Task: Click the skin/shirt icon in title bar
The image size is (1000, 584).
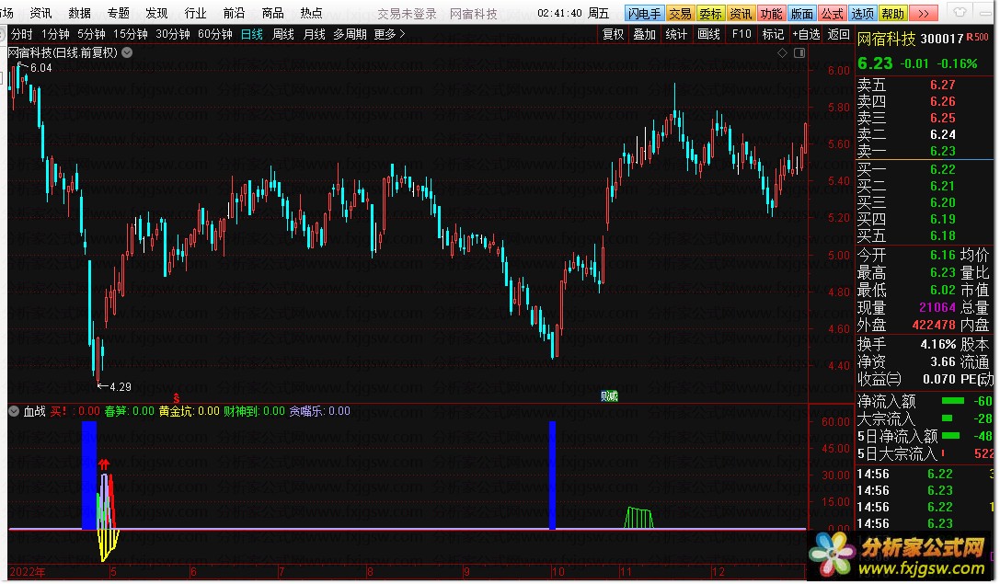Action: point(960,12)
